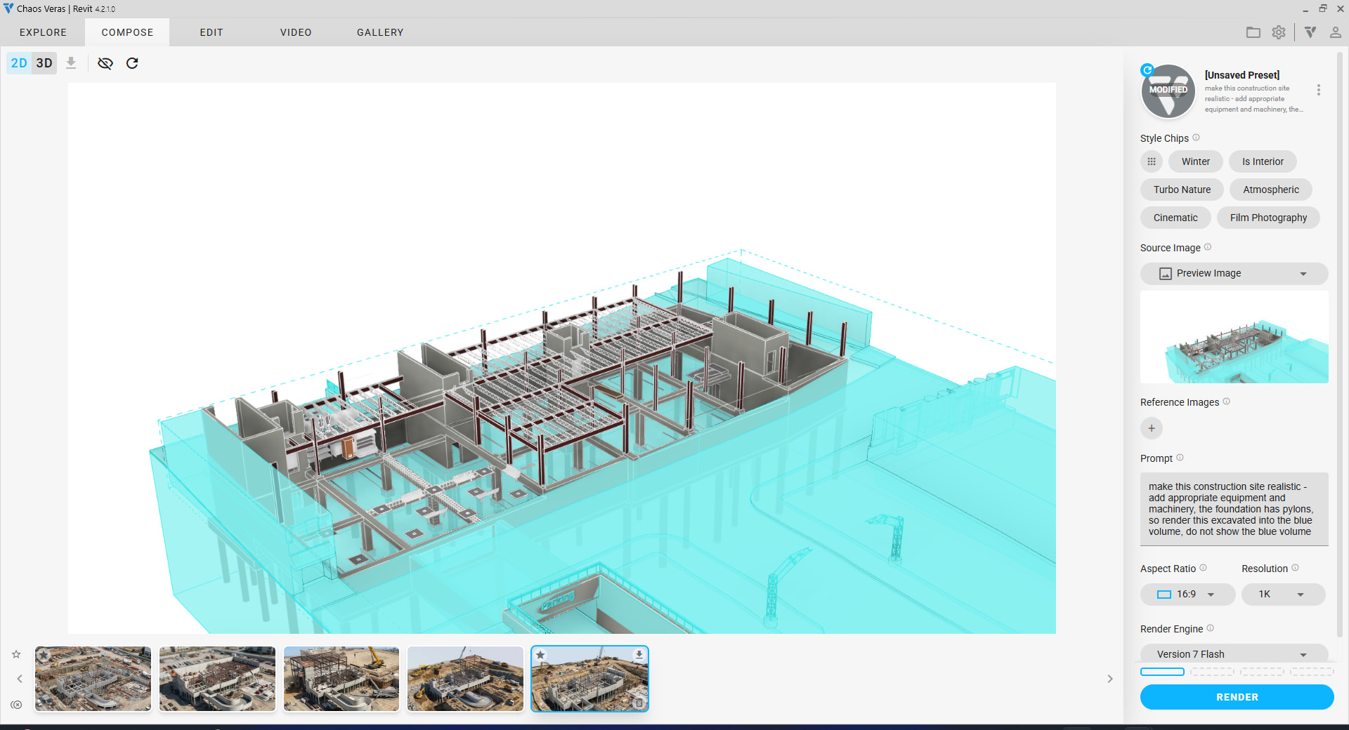The height and width of the screenshot is (730, 1349).
Task: Open the 16:9 aspect ratio dropdown
Action: (x=1187, y=595)
